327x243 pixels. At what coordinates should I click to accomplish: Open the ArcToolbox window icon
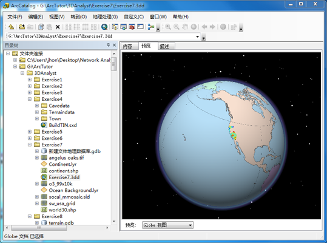coord(132,27)
